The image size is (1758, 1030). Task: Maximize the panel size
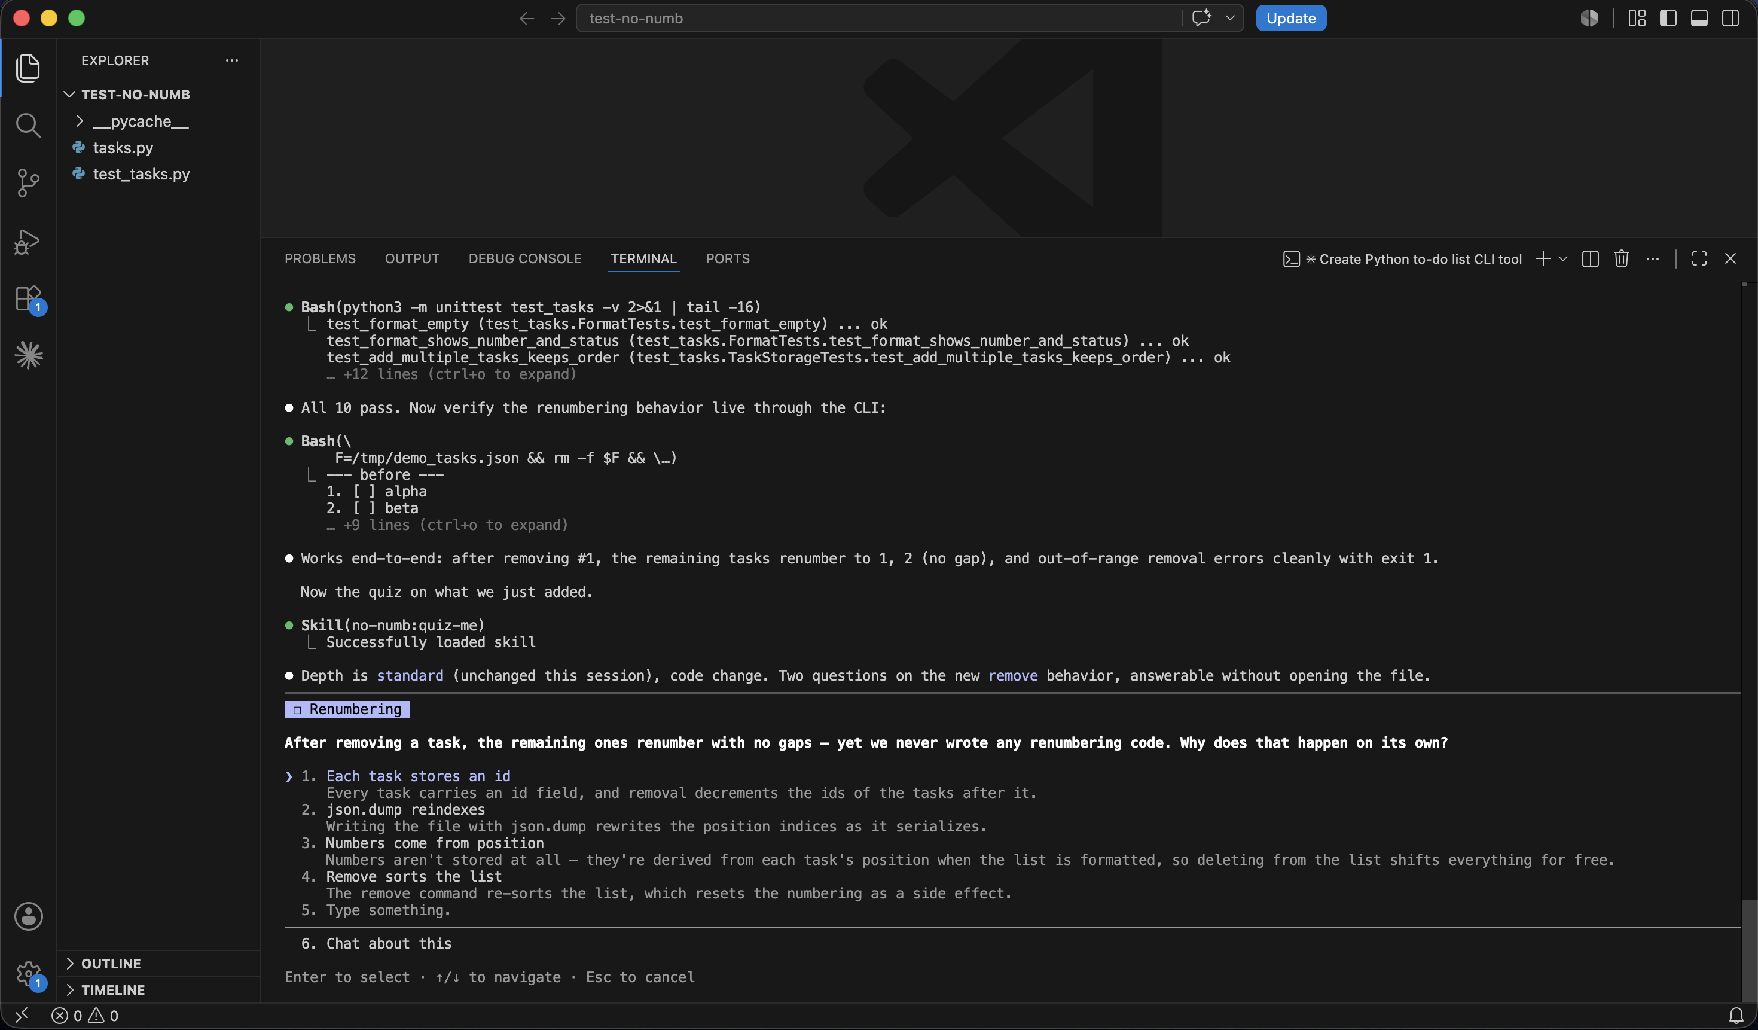point(1699,259)
